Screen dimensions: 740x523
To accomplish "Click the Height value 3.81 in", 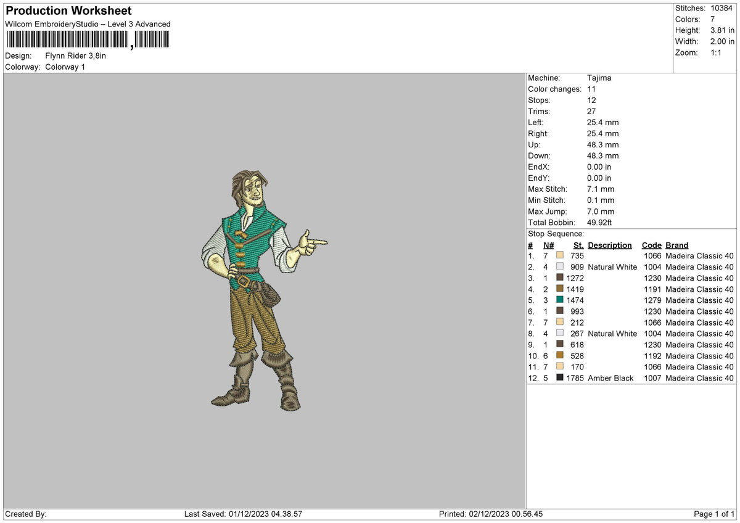I will click(722, 30).
